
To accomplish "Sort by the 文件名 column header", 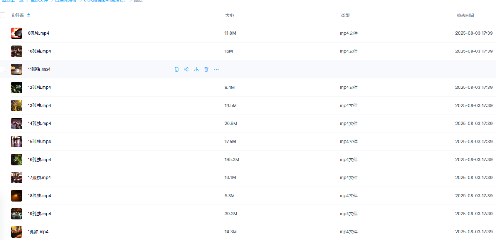I will (x=17, y=15).
